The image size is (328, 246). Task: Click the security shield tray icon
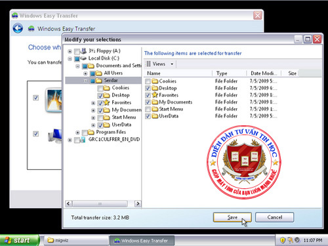(x=283, y=240)
